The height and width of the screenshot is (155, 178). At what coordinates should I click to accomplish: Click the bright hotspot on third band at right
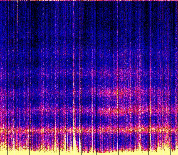pyautogui.click(x=117, y=91)
